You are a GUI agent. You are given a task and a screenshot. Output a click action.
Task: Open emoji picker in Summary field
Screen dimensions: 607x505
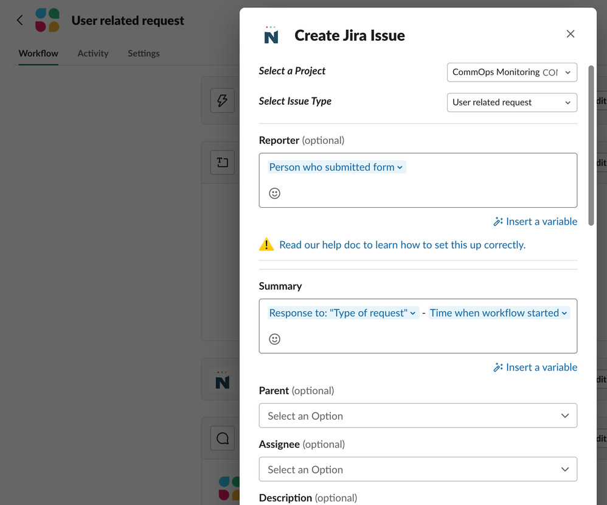274,339
